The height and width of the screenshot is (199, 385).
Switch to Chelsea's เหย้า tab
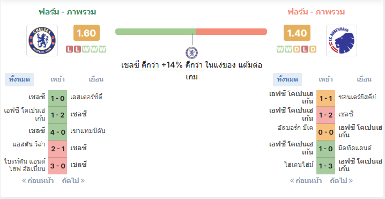coord(58,79)
